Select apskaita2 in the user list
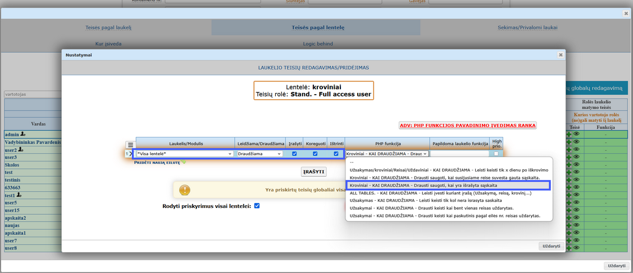The width and height of the screenshot is (633, 273). click(x=33, y=218)
